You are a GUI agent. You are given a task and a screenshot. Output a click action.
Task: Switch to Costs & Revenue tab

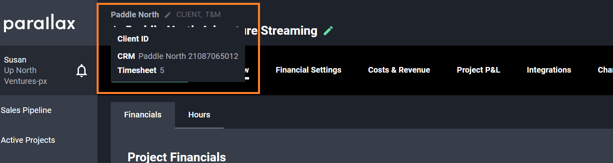399,70
